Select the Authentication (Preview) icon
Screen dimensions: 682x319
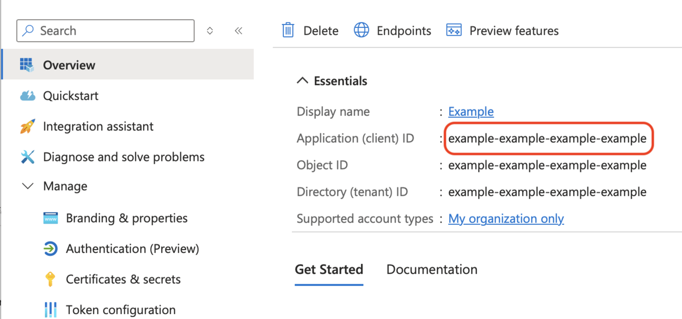point(51,248)
